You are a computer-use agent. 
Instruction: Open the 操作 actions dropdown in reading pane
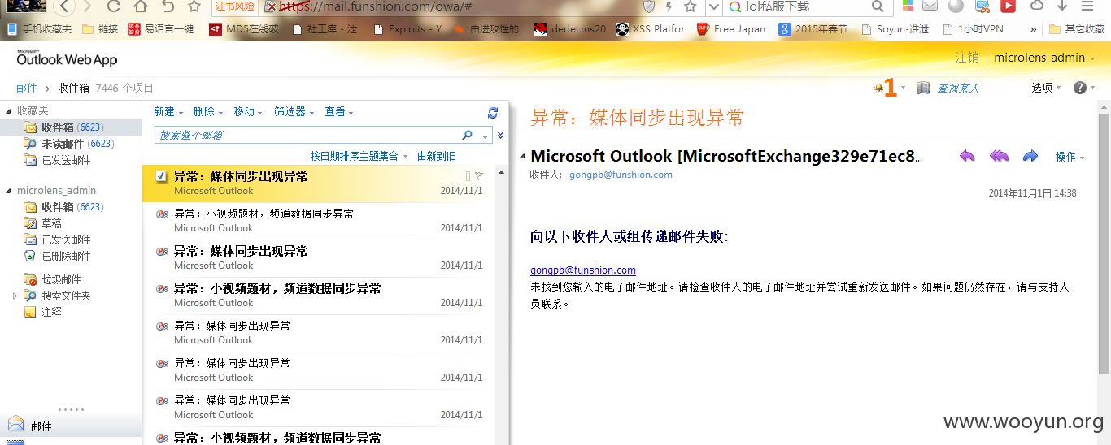(1070, 157)
